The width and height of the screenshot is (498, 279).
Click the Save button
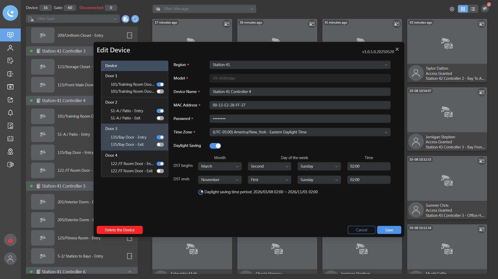tap(389, 230)
